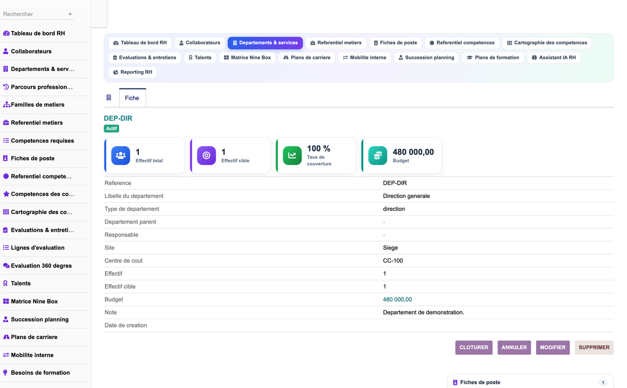This screenshot has width=627, height=388.
Task: Click the MODIFIER button
Action: 553,347
